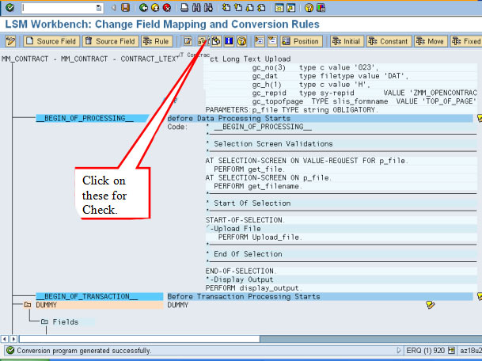
Task: Click the Syntax Check icon
Action: [x=202, y=41]
